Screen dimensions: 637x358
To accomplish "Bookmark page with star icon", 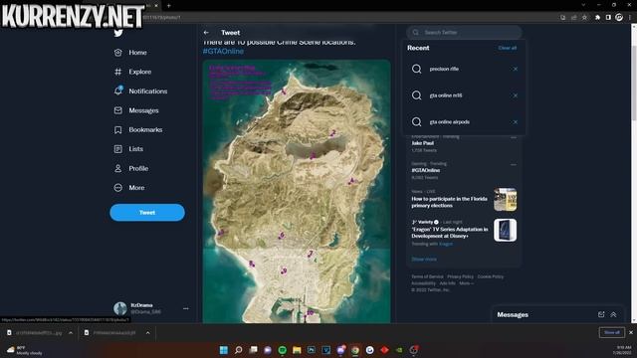I will 584,18.
